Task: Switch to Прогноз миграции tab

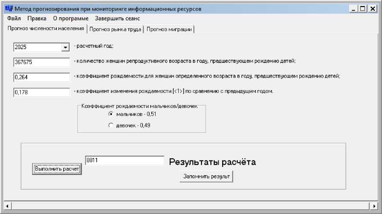Action: click(169, 29)
